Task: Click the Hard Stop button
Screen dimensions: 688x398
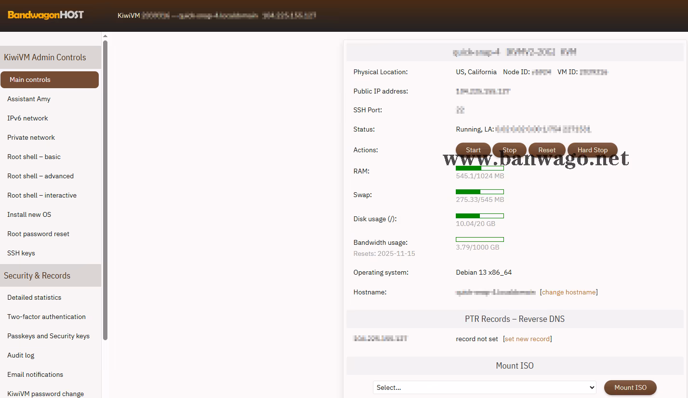Action: pos(592,150)
